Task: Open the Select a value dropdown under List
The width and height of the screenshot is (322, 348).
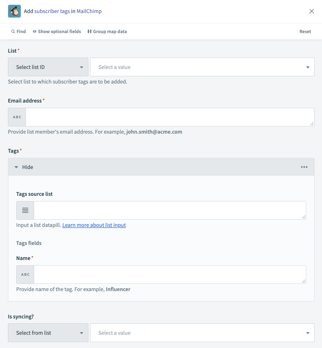Action: tap(202, 67)
